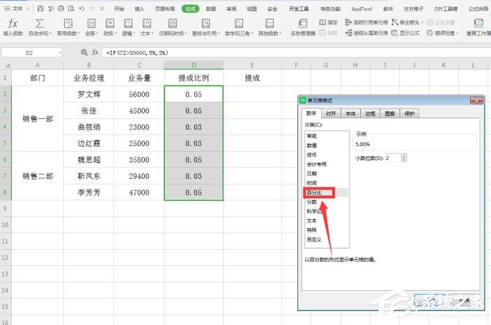Open the File (文件) menu

(17, 8)
